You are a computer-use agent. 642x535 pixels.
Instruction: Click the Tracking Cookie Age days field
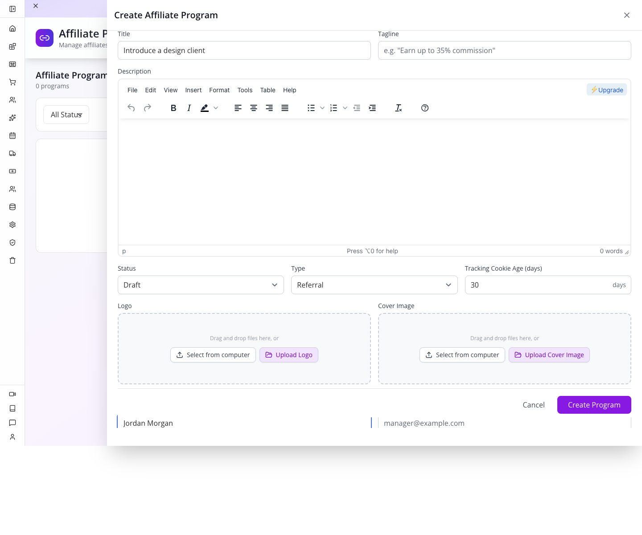(x=548, y=285)
